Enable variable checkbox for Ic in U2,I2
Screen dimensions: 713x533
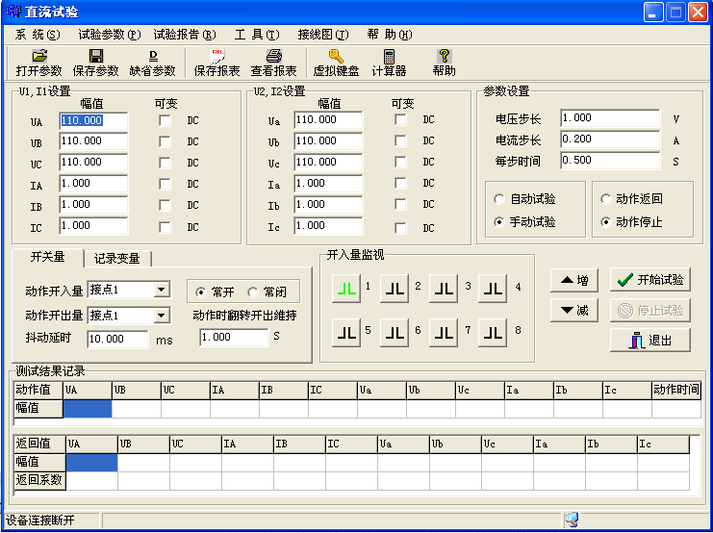click(x=400, y=227)
